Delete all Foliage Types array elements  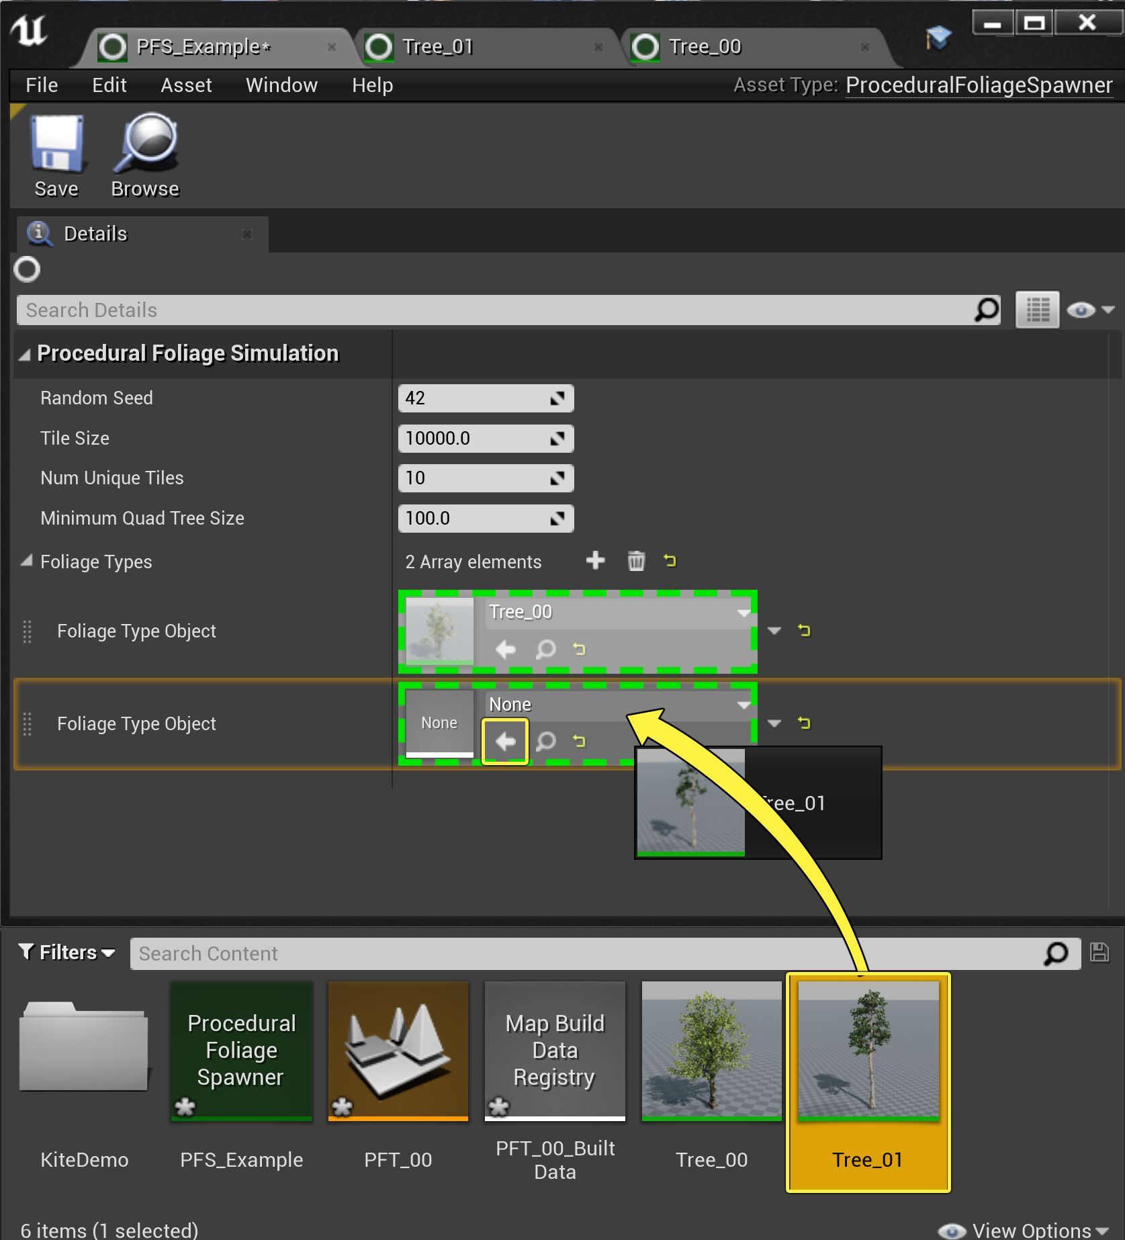pos(636,561)
